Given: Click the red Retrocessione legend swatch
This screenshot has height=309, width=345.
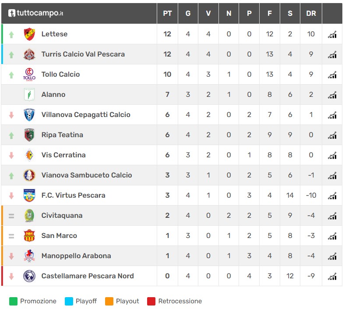Looking at the screenshot, I should tap(151, 301).
